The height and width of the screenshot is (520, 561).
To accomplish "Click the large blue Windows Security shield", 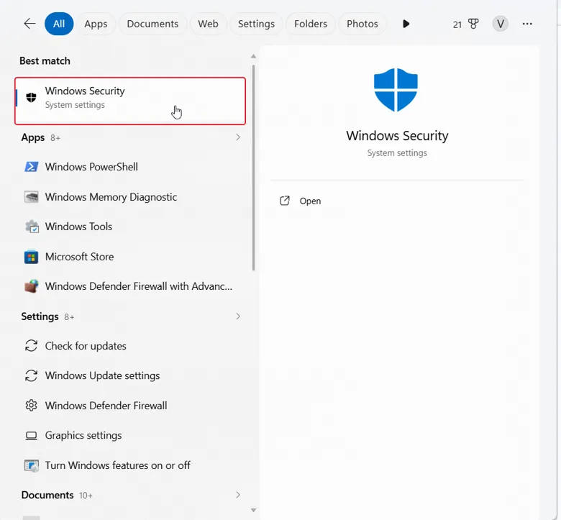I will [396, 89].
